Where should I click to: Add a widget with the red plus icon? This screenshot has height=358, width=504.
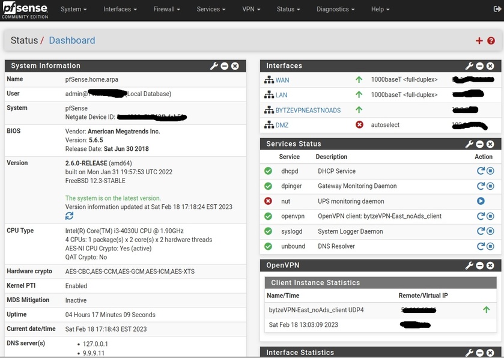479,41
